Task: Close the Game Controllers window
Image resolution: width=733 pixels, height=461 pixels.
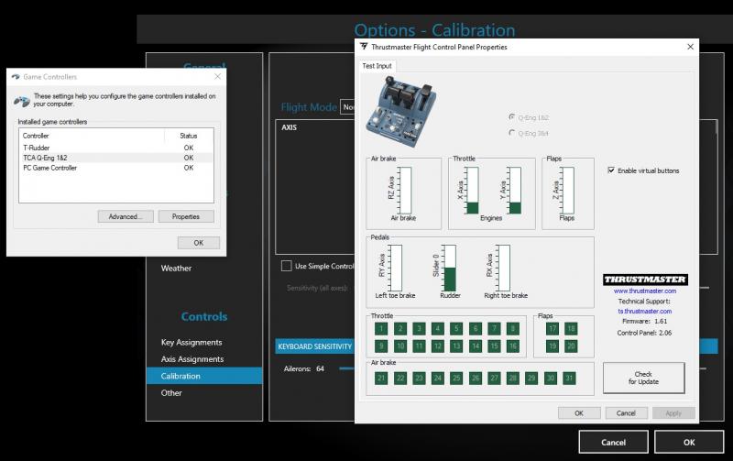Action: (217, 76)
